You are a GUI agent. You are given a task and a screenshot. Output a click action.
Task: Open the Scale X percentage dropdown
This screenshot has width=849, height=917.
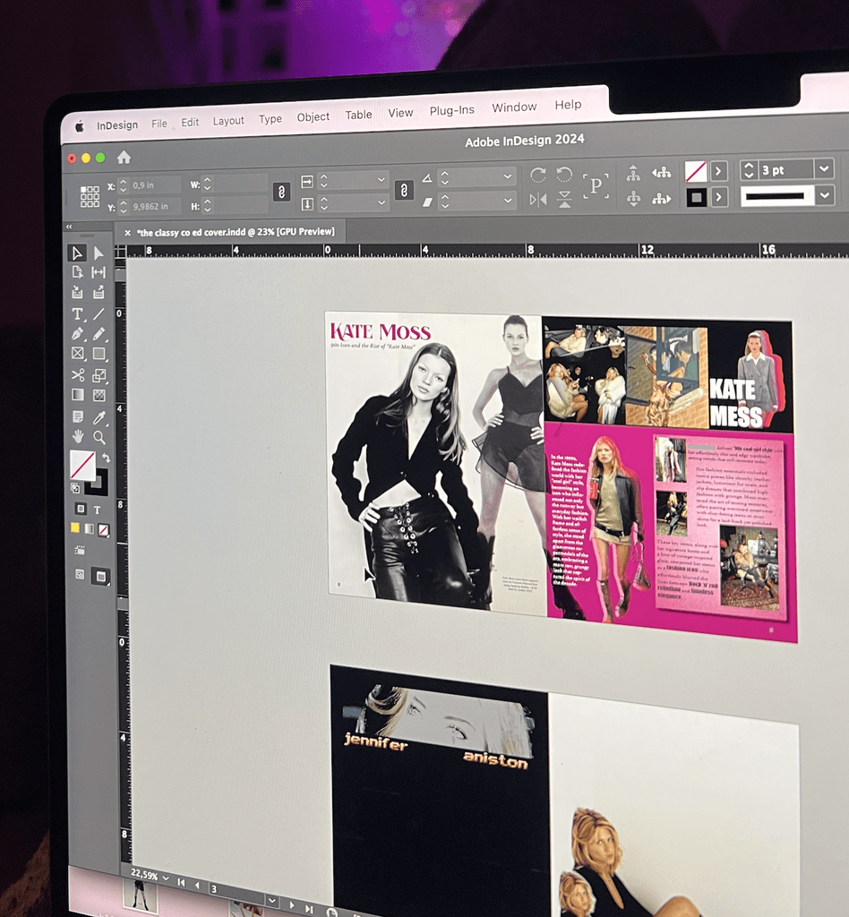tap(382, 179)
